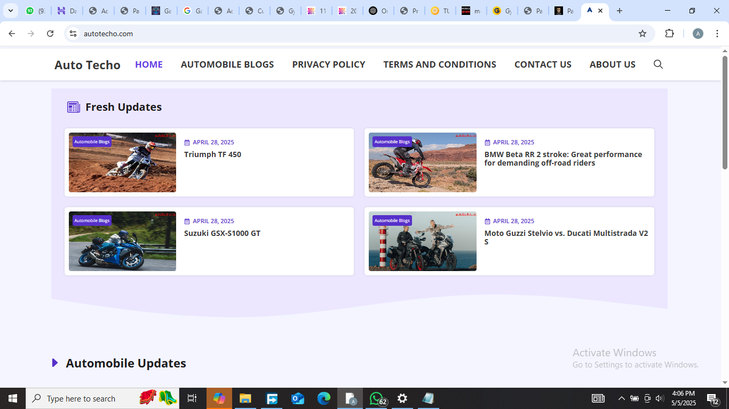Switch to the "Pr" tab
Image resolution: width=729 pixels, height=409 pixels.
pos(409,11)
